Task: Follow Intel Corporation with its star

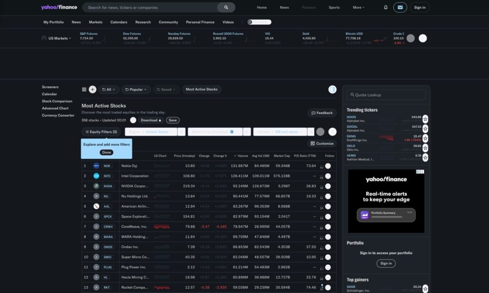Action: click(x=328, y=176)
